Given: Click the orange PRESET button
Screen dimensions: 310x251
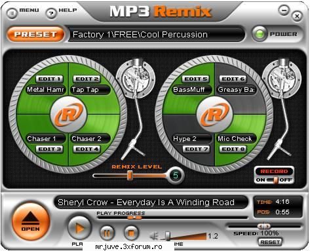Looking at the screenshot, I should tap(35, 34).
